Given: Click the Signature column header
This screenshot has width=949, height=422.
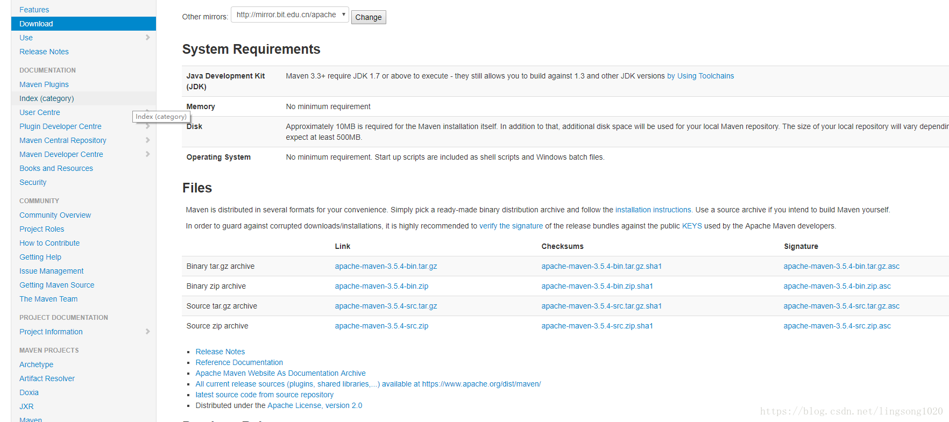Looking at the screenshot, I should click(x=801, y=246).
